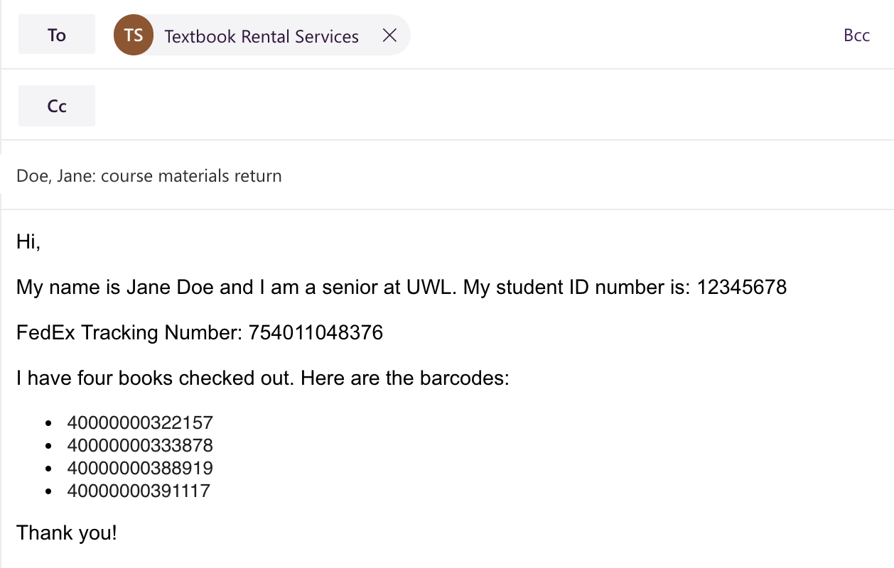Viewport: 894px width, 568px height.
Task: Click barcode 40000000388919 in the list
Action: click(140, 469)
